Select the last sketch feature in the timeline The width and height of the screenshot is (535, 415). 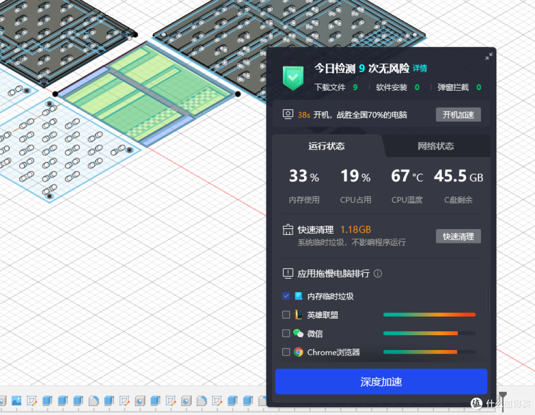[x=217, y=401]
